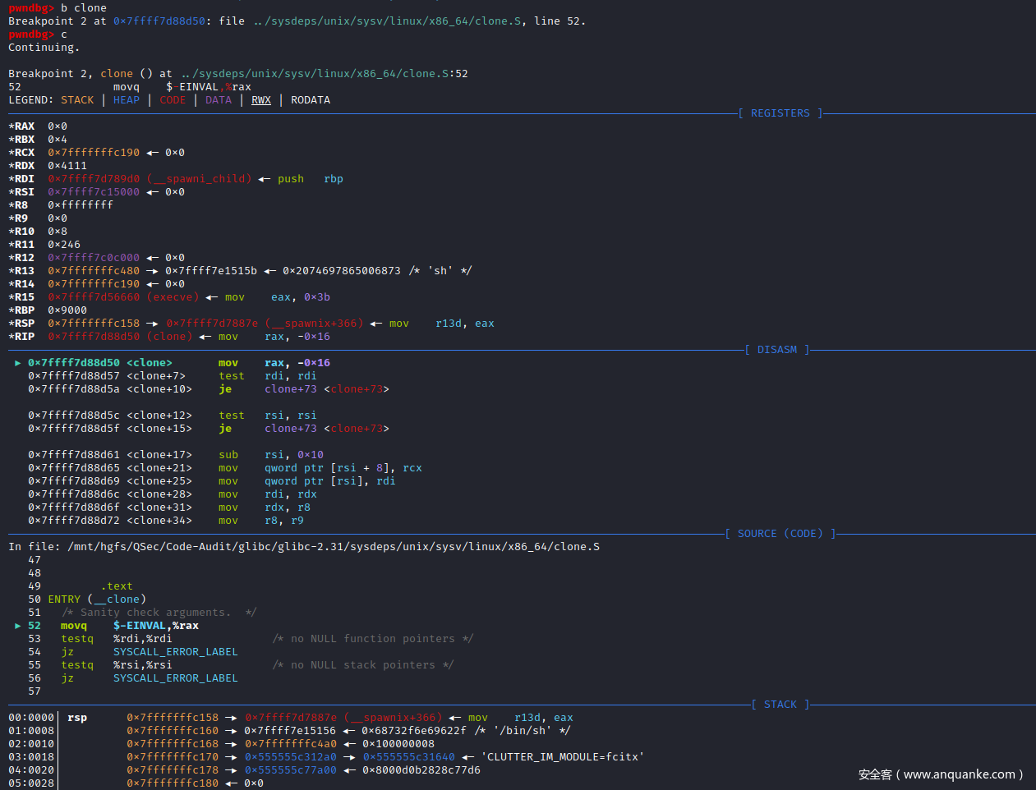Click the STACK section header at the bottom
This screenshot has height=790, width=1036.
pos(780,705)
